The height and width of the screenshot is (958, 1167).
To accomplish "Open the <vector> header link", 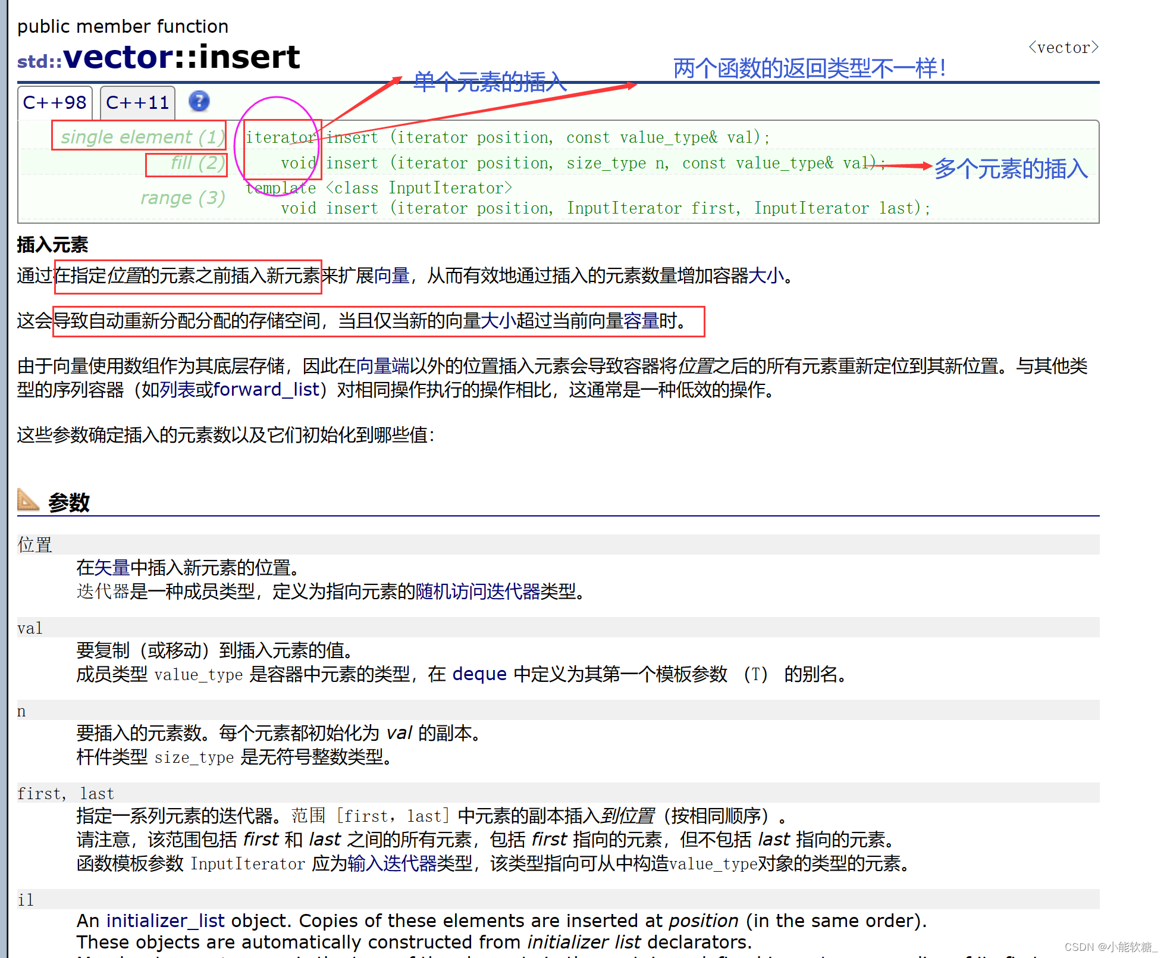I will click(1063, 48).
